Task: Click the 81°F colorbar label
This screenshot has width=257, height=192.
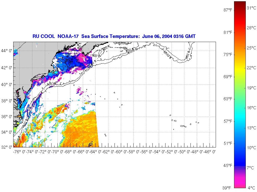Action: [x=228, y=32]
